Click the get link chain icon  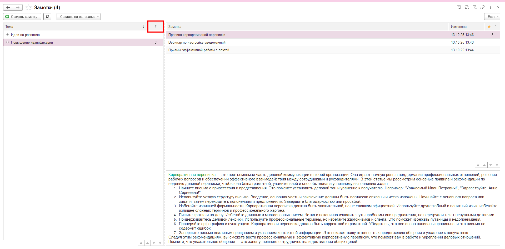click(x=482, y=7)
